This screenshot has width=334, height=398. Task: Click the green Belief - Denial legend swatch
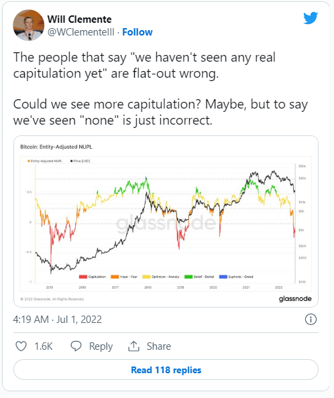[188, 277]
